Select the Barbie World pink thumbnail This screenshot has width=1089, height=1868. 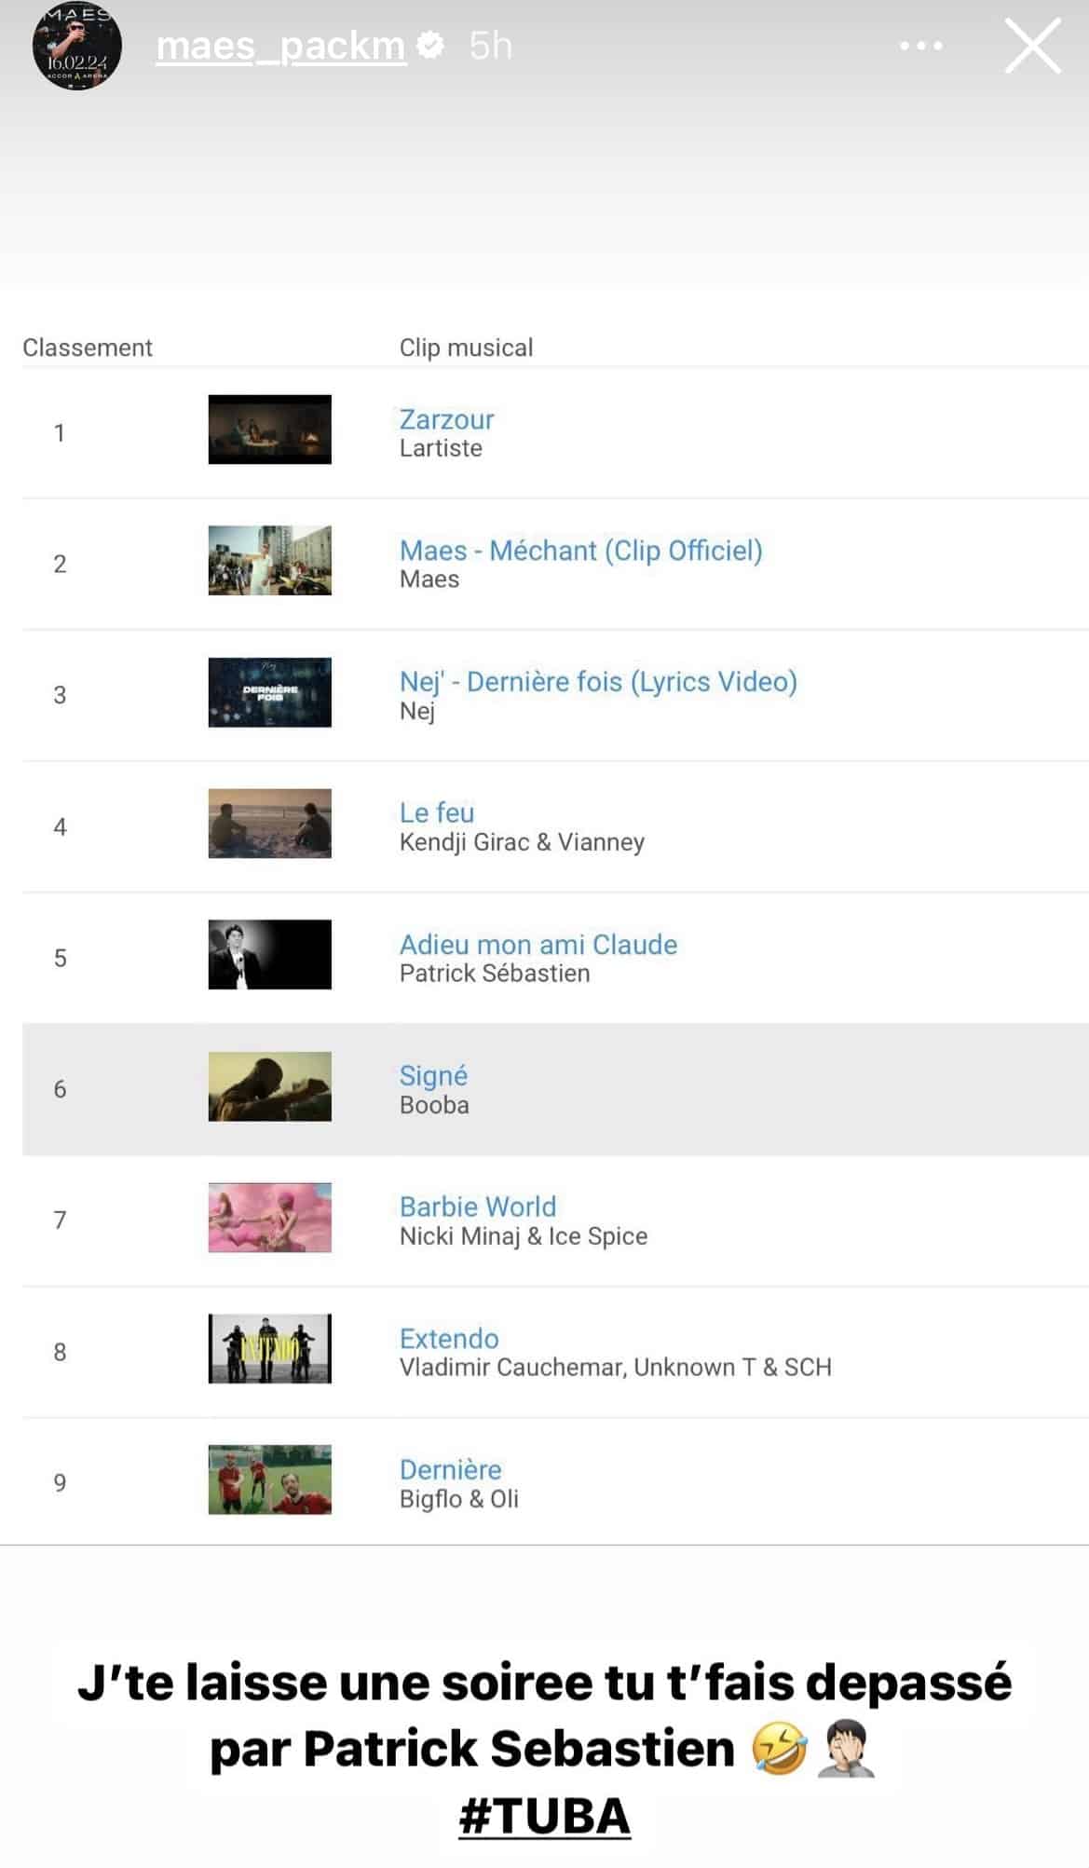269,1218
